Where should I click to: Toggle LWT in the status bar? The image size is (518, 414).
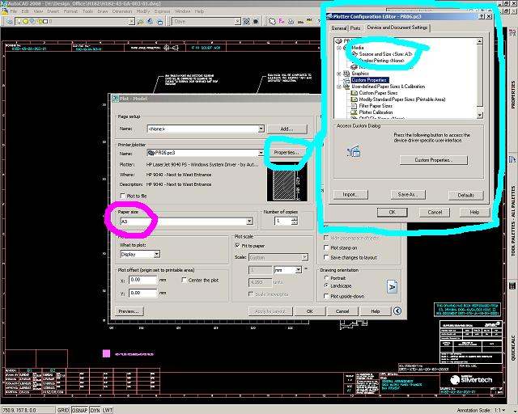click(108, 410)
